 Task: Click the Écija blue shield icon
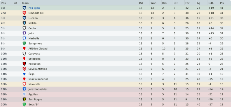[24, 74]
